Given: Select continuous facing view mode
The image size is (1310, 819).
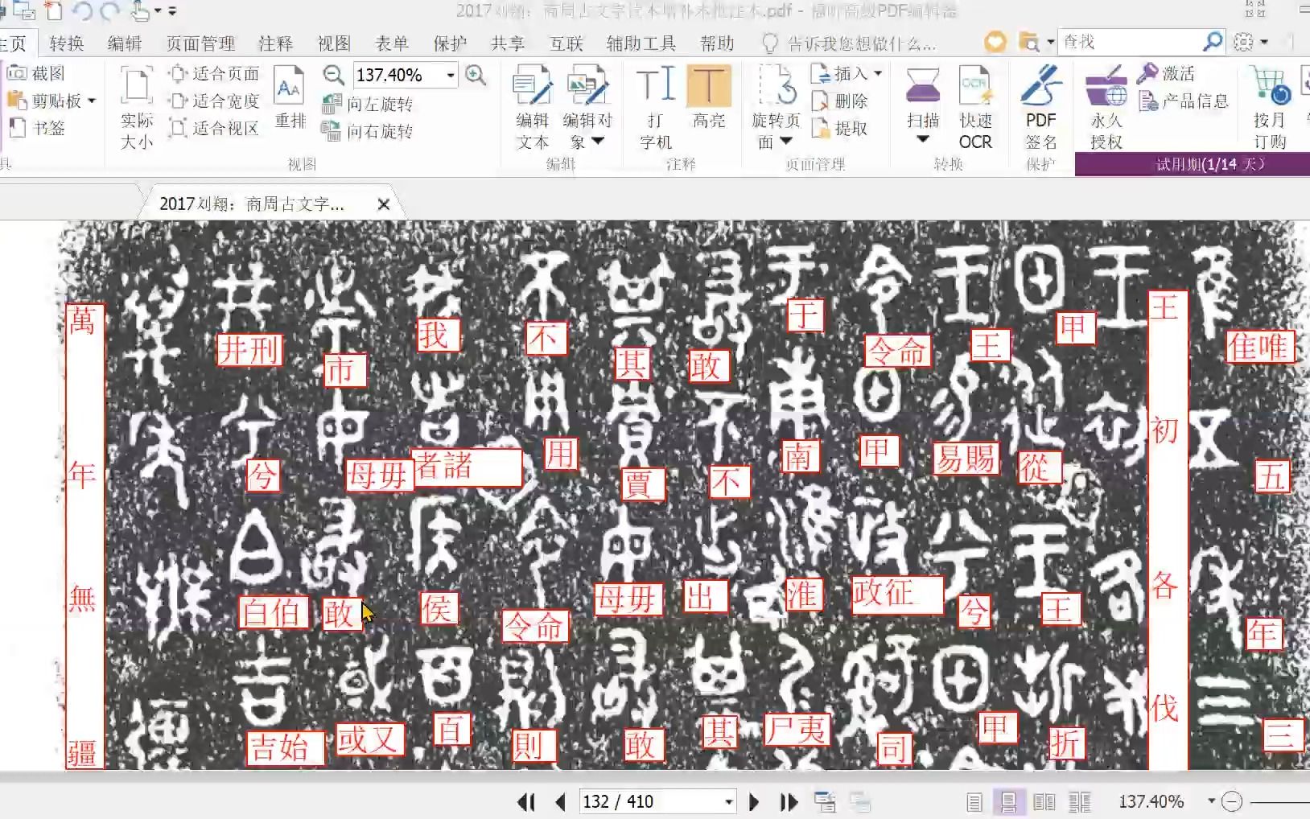Looking at the screenshot, I should [1079, 802].
